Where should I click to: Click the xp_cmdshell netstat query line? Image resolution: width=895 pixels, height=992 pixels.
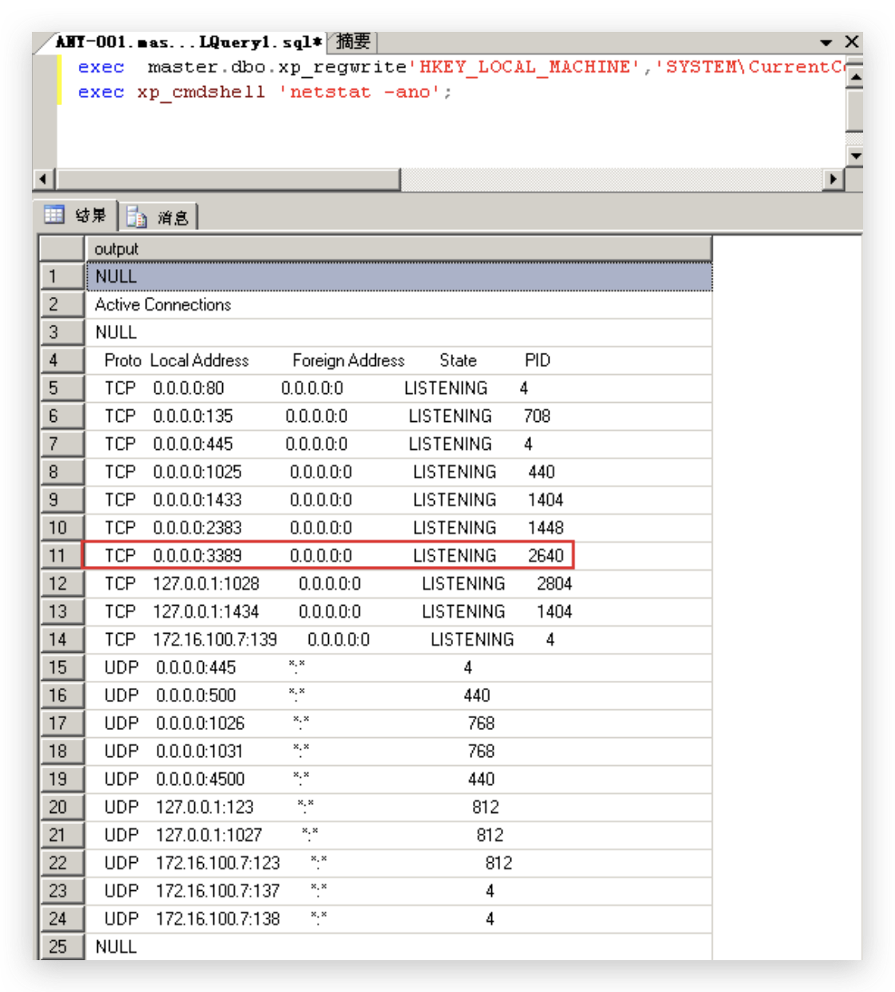click(x=264, y=92)
